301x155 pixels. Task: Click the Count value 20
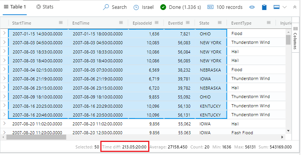point(207,147)
